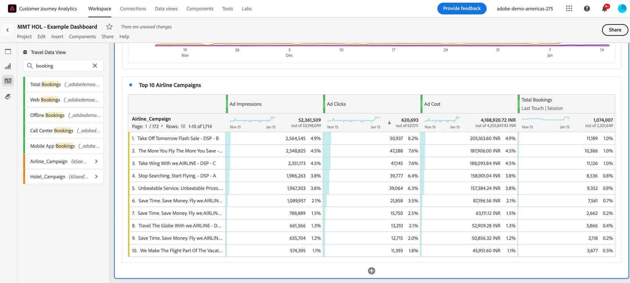Click the Ad Clicks sort arrow
Image resolution: width=630 pixels, height=283 pixels.
(x=389, y=123)
